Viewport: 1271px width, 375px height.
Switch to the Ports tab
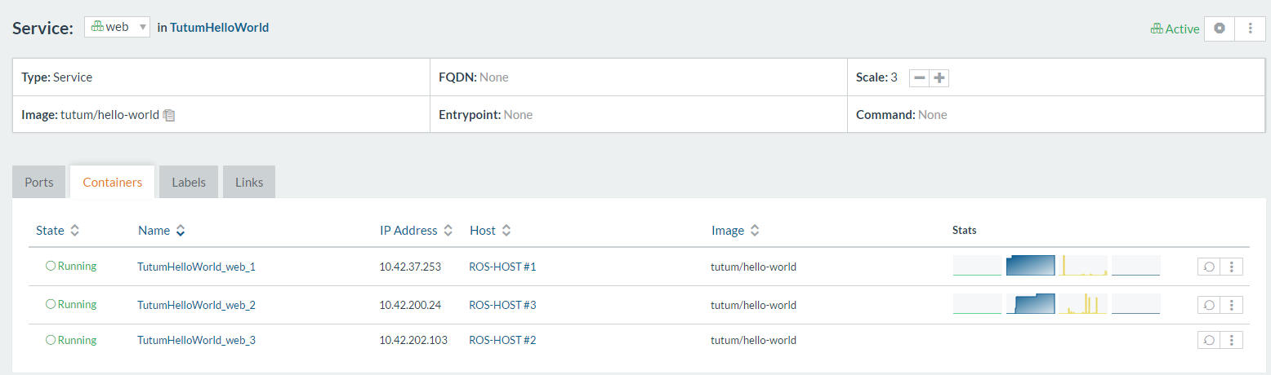[39, 182]
